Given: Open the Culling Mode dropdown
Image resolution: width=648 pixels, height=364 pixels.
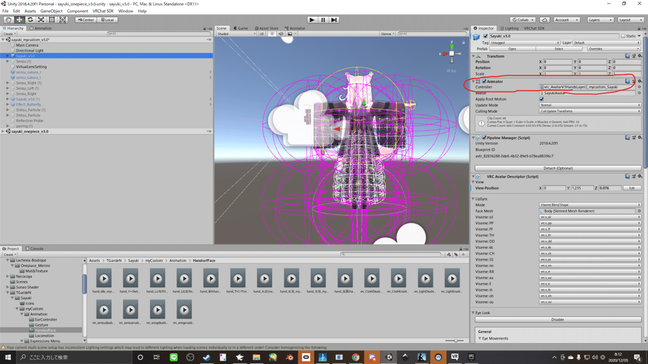Looking at the screenshot, I should [590, 111].
